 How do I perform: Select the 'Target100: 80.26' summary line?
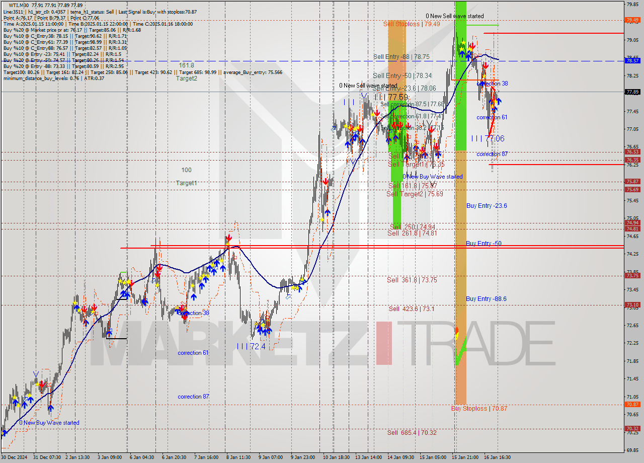pyautogui.click(x=142, y=72)
